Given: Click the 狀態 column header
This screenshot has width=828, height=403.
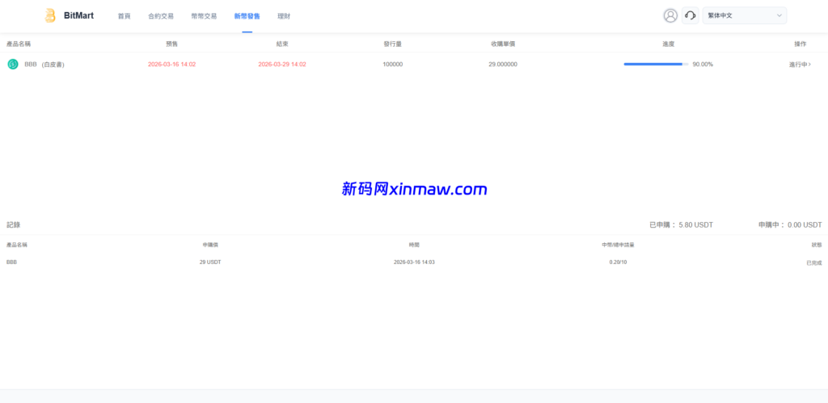Looking at the screenshot, I should [x=817, y=245].
